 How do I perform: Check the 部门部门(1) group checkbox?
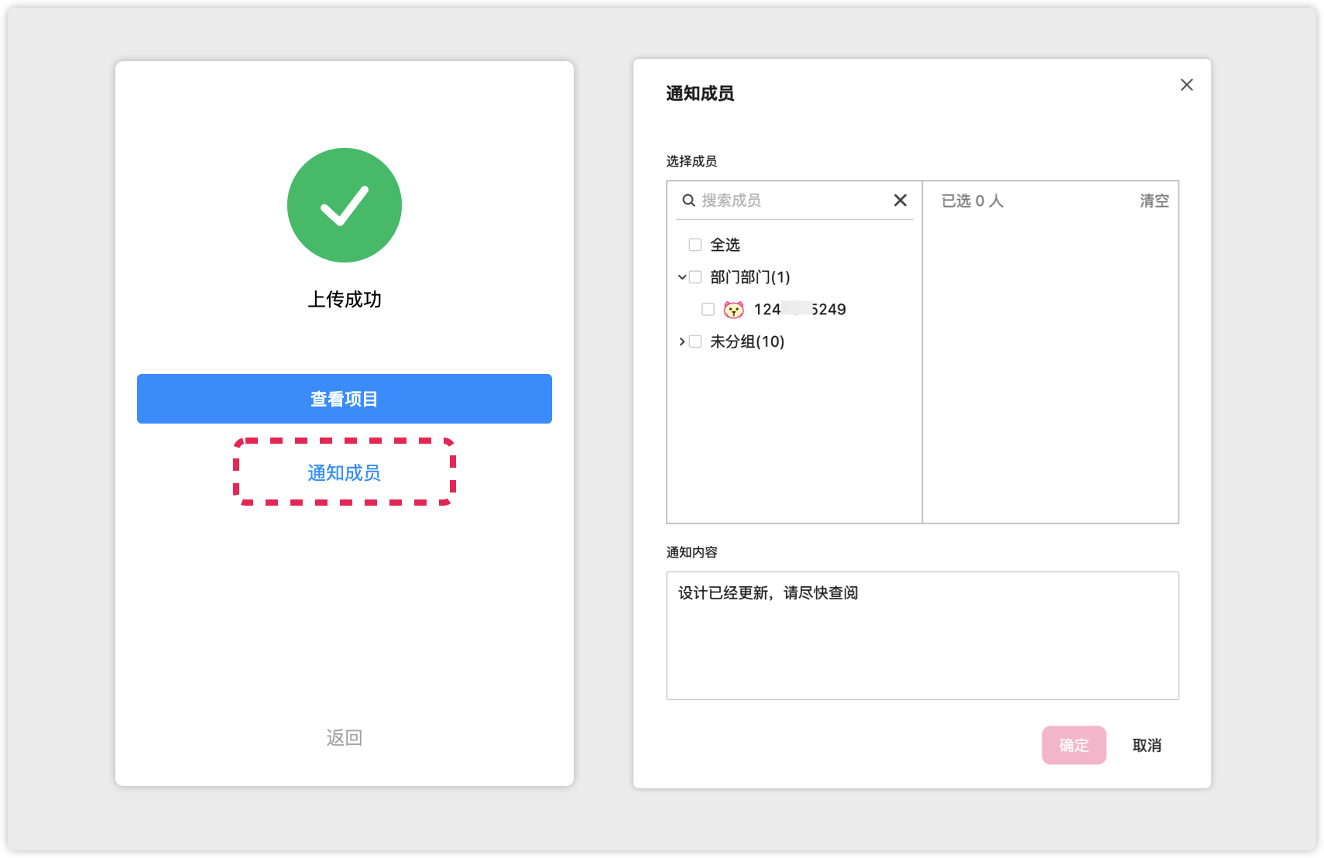click(695, 277)
